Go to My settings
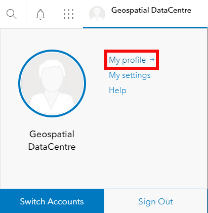208x213 pixels. click(x=130, y=75)
